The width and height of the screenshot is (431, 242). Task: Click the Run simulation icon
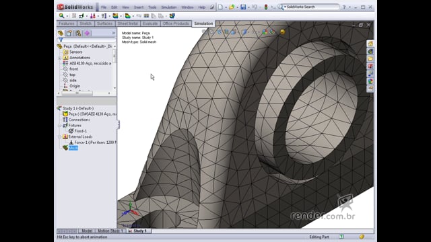(115, 16)
